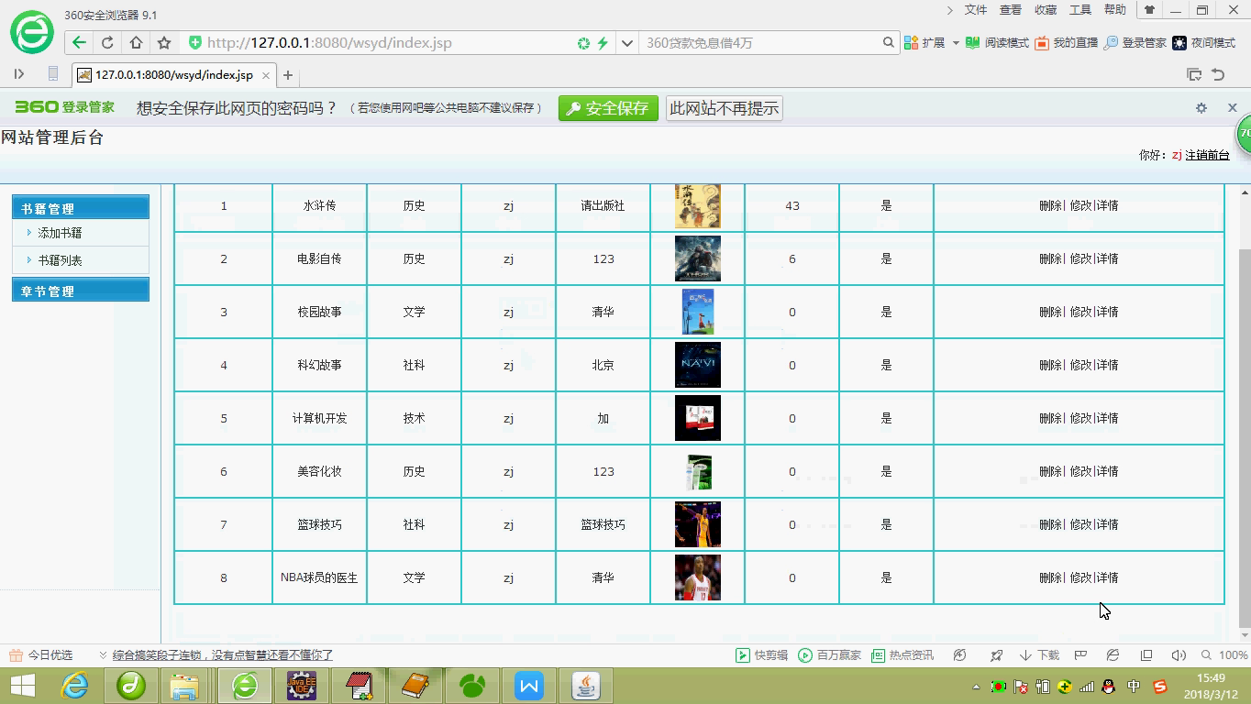The height and width of the screenshot is (704, 1251).
Task: Click the speaker mute icon in browser status bar
Action: (1179, 655)
